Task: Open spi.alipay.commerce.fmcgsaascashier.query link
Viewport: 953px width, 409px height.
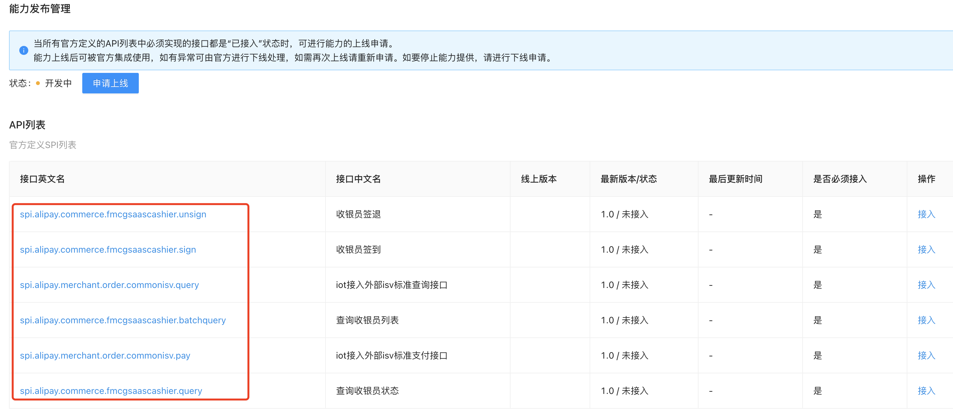Action: tap(111, 391)
